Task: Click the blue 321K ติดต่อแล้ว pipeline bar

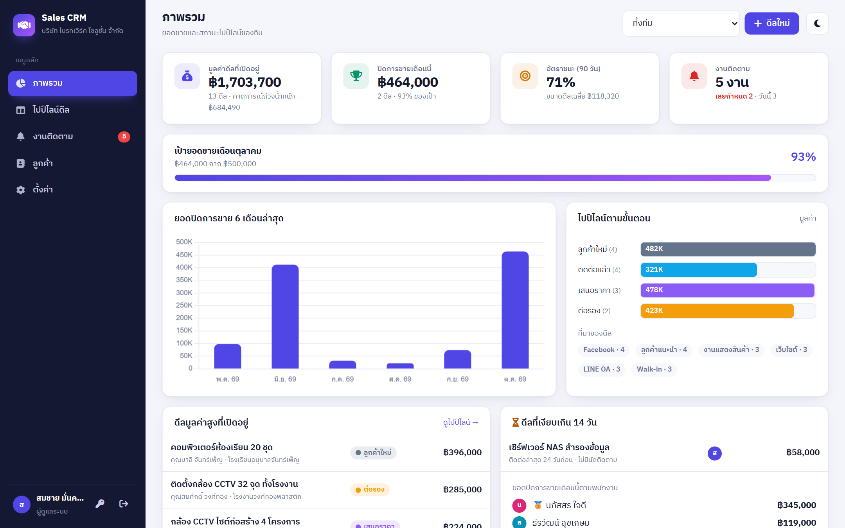Action: 699,270
